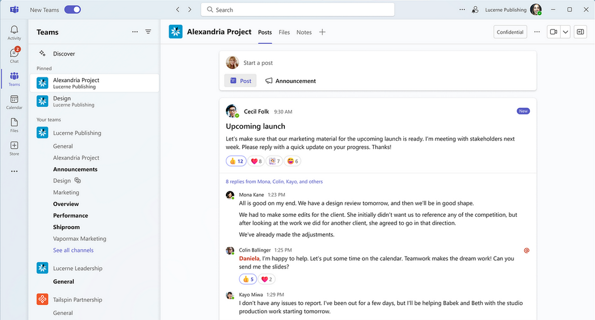Screen dimensions: 595x320
Task: Expand 8 replies from Mona, Colin, Kayo
Action: pyautogui.click(x=274, y=181)
